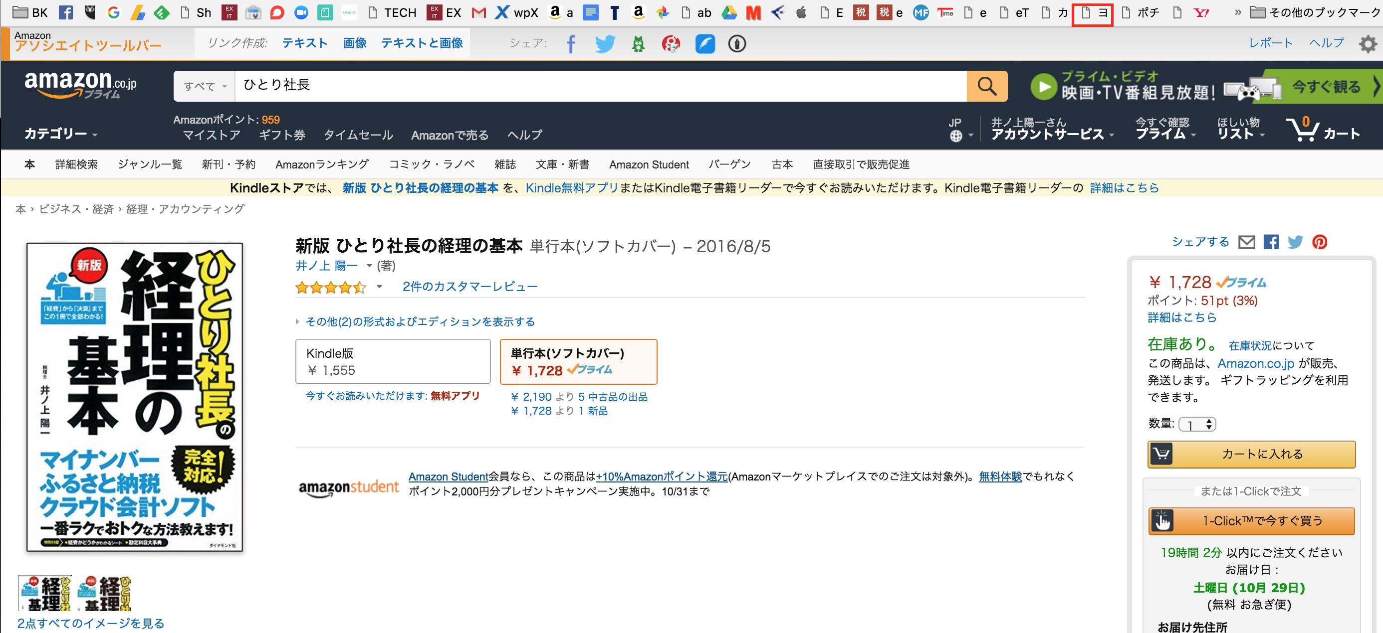The image size is (1383, 633).
Task: Open Associates toolbar settings gear
Action: tap(1368, 43)
